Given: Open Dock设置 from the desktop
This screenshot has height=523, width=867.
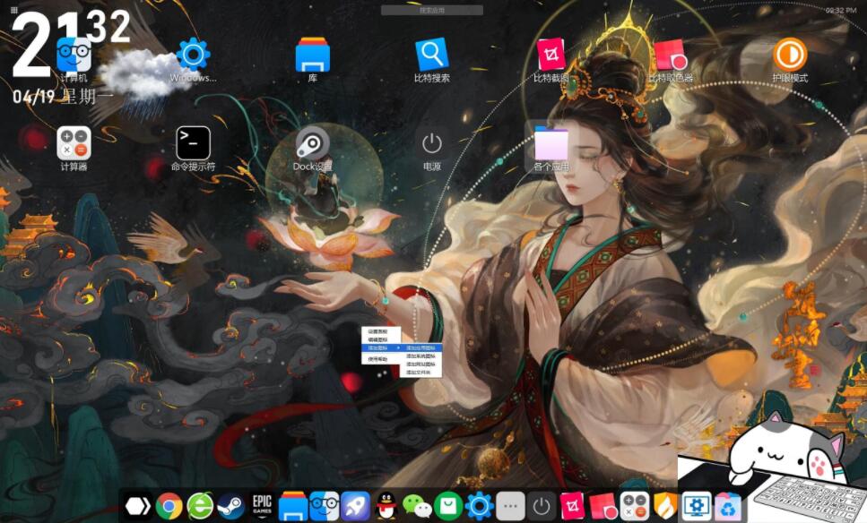Looking at the screenshot, I should [x=311, y=145].
